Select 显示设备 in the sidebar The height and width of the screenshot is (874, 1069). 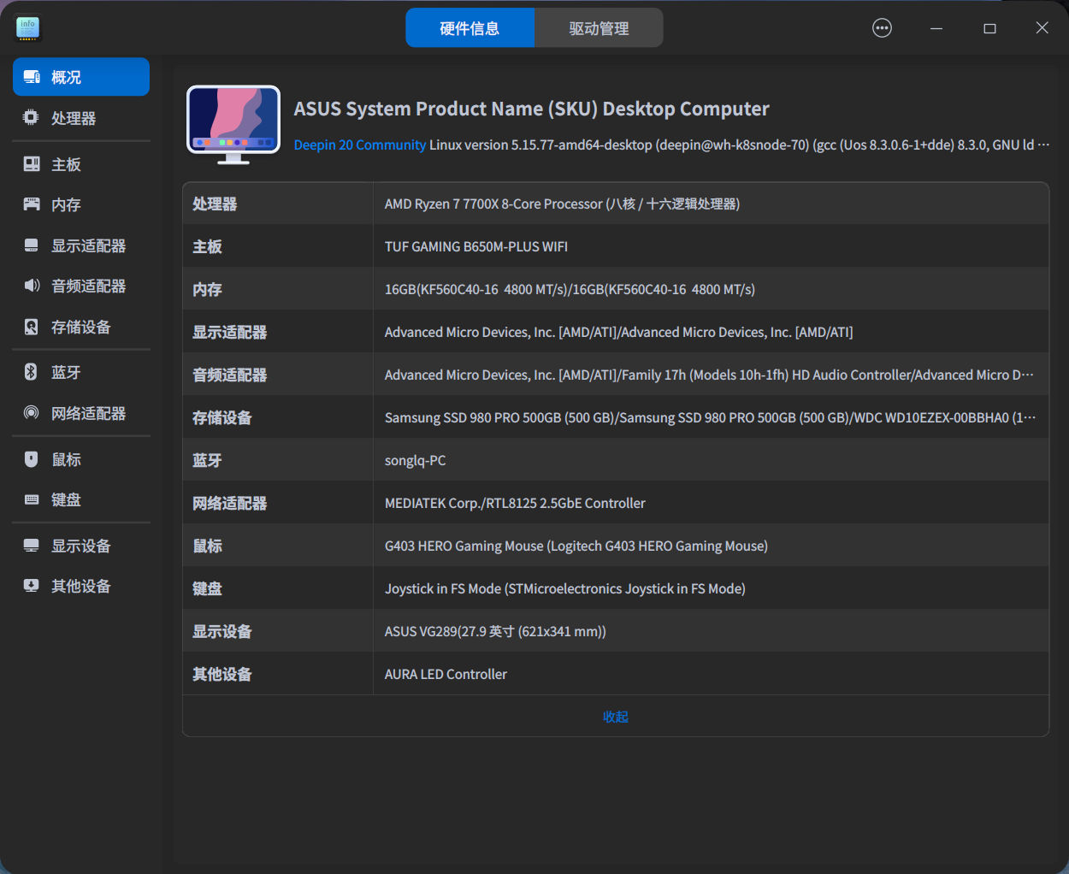click(80, 546)
